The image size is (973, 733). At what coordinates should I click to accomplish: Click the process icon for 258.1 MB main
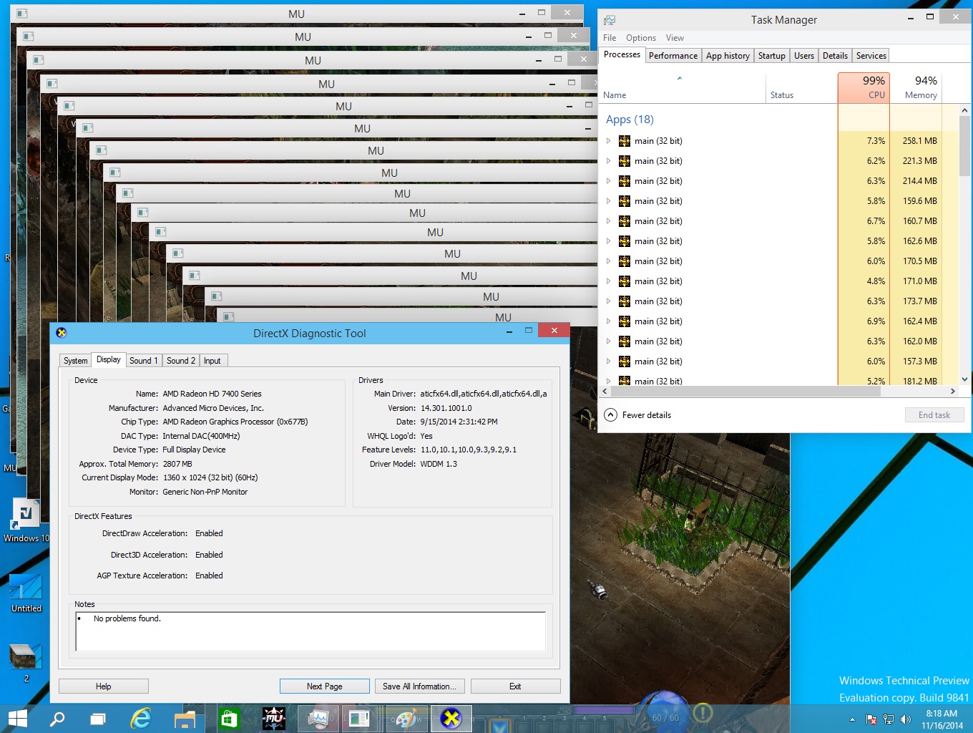pos(625,141)
